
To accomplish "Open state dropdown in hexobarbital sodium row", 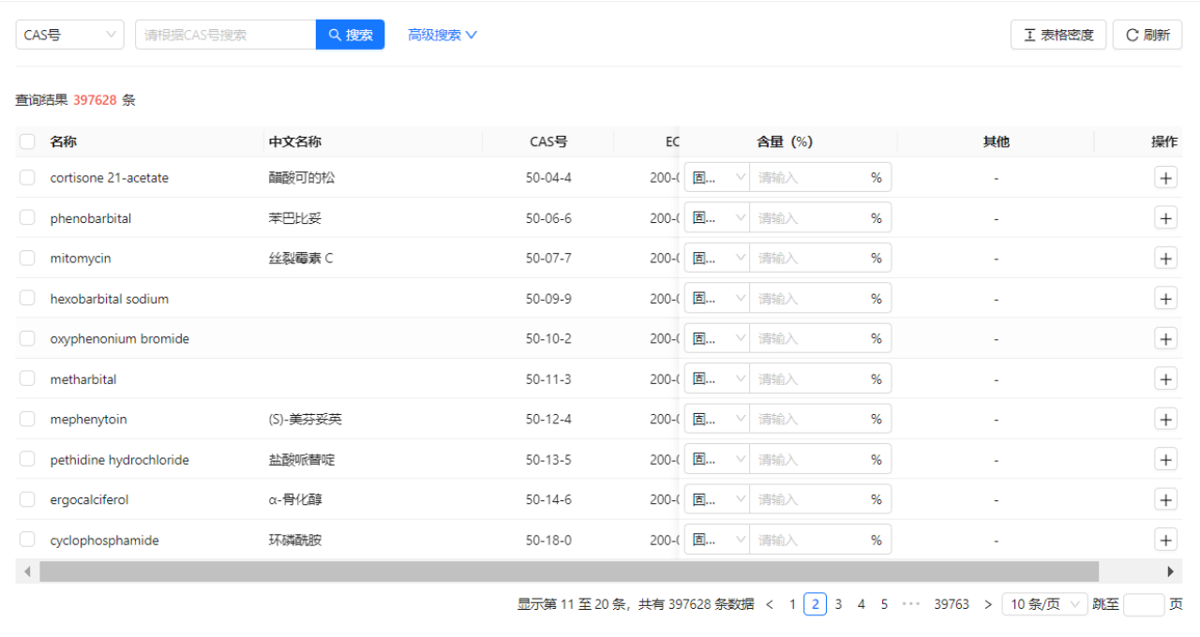I will 717,299.
